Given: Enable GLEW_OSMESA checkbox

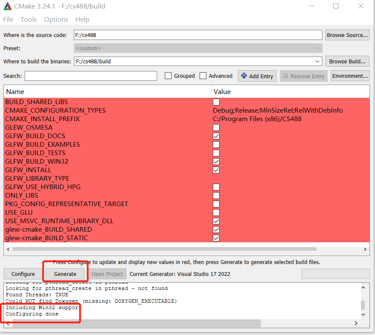Looking at the screenshot, I should click(216, 128).
